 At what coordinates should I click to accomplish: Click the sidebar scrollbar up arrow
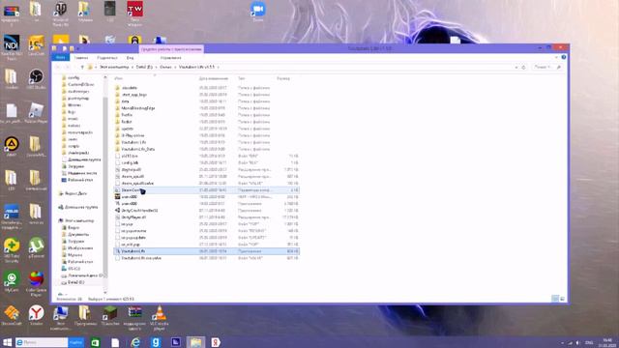tap(105, 77)
